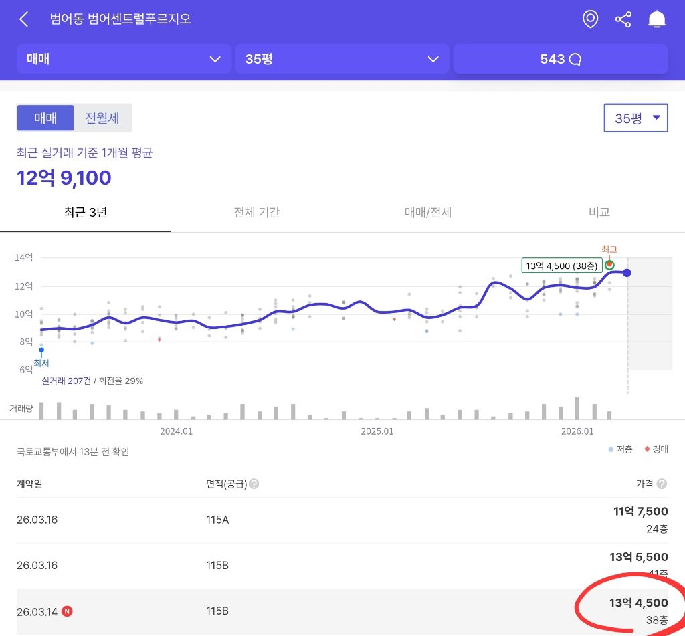
Task: Tap the share icon
Action: click(x=623, y=19)
